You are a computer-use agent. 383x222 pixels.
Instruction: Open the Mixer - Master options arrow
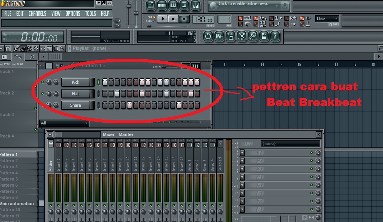click(50, 134)
